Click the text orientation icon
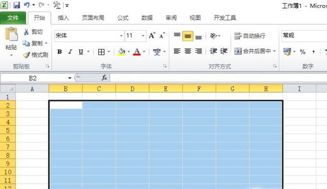Image resolution: width=327 pixels, height=189 pixels. [213, 36]
